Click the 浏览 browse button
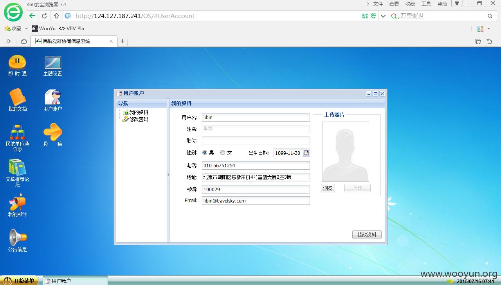Screen dimensions: 501x285 [x=328, y=188]
